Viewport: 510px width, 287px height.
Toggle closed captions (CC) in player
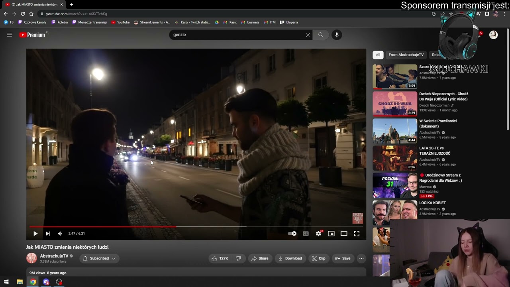tap(306, 234)
